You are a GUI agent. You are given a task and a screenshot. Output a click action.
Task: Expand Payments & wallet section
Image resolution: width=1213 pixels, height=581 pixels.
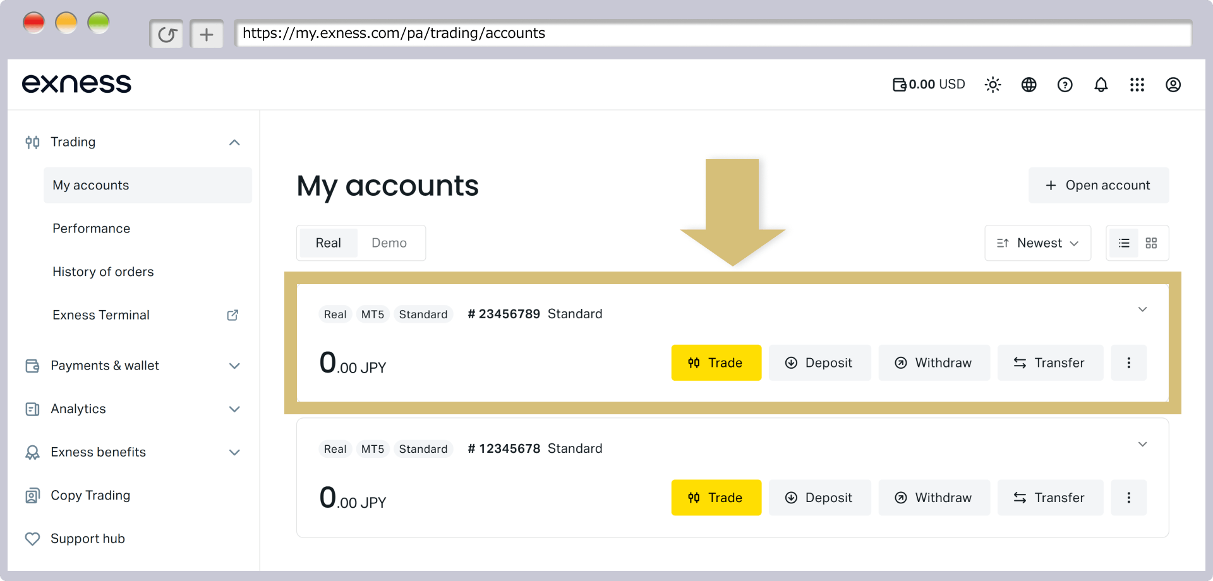pos(133,366)
